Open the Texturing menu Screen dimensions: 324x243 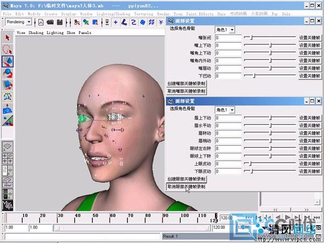pos(144,14)
